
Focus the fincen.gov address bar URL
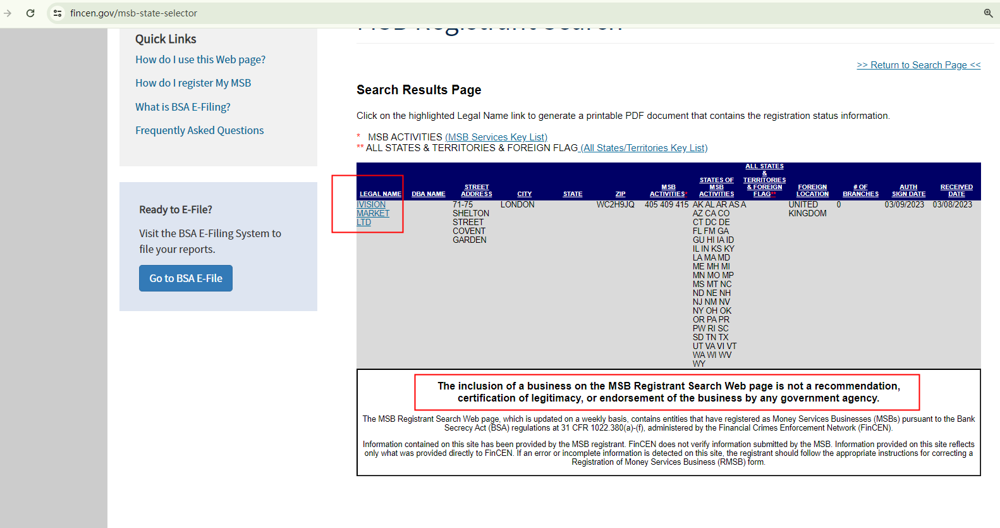133,13
